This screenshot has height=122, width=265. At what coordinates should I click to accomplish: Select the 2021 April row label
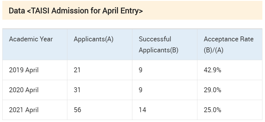[24, 110]
